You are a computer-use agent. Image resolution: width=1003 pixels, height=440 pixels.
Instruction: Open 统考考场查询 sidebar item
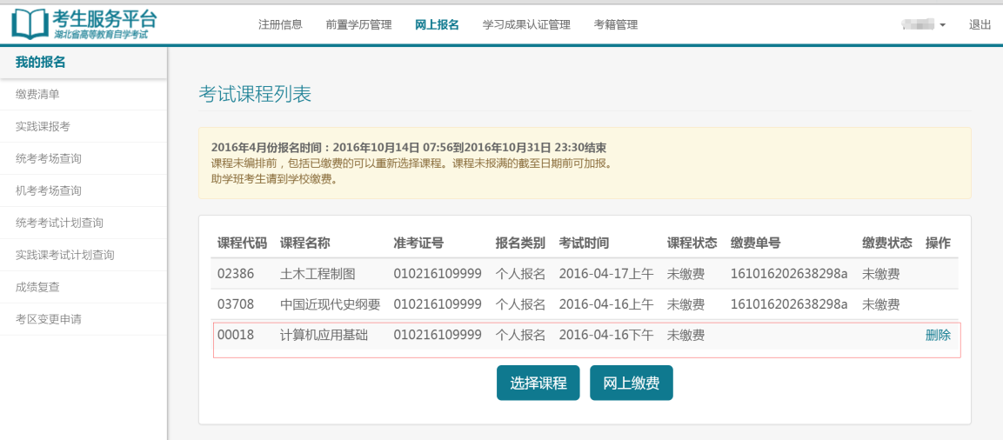tap(49, 158)
